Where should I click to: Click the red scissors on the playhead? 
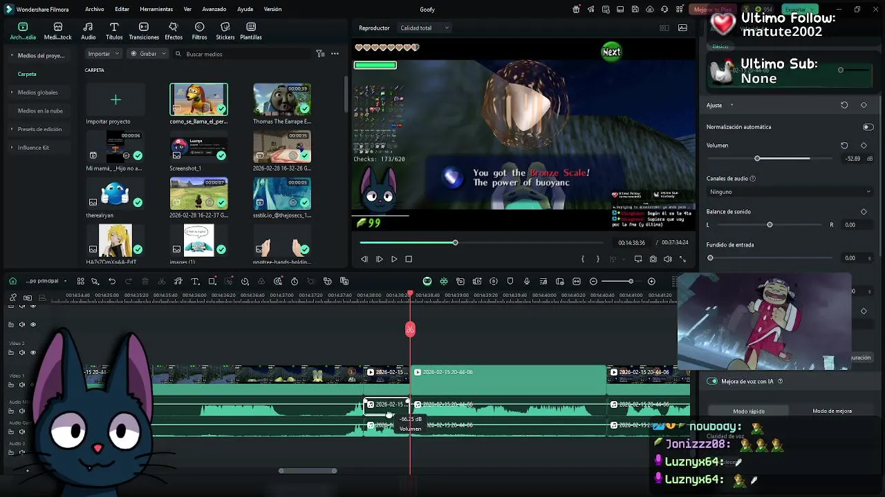(x=410, y=329)
